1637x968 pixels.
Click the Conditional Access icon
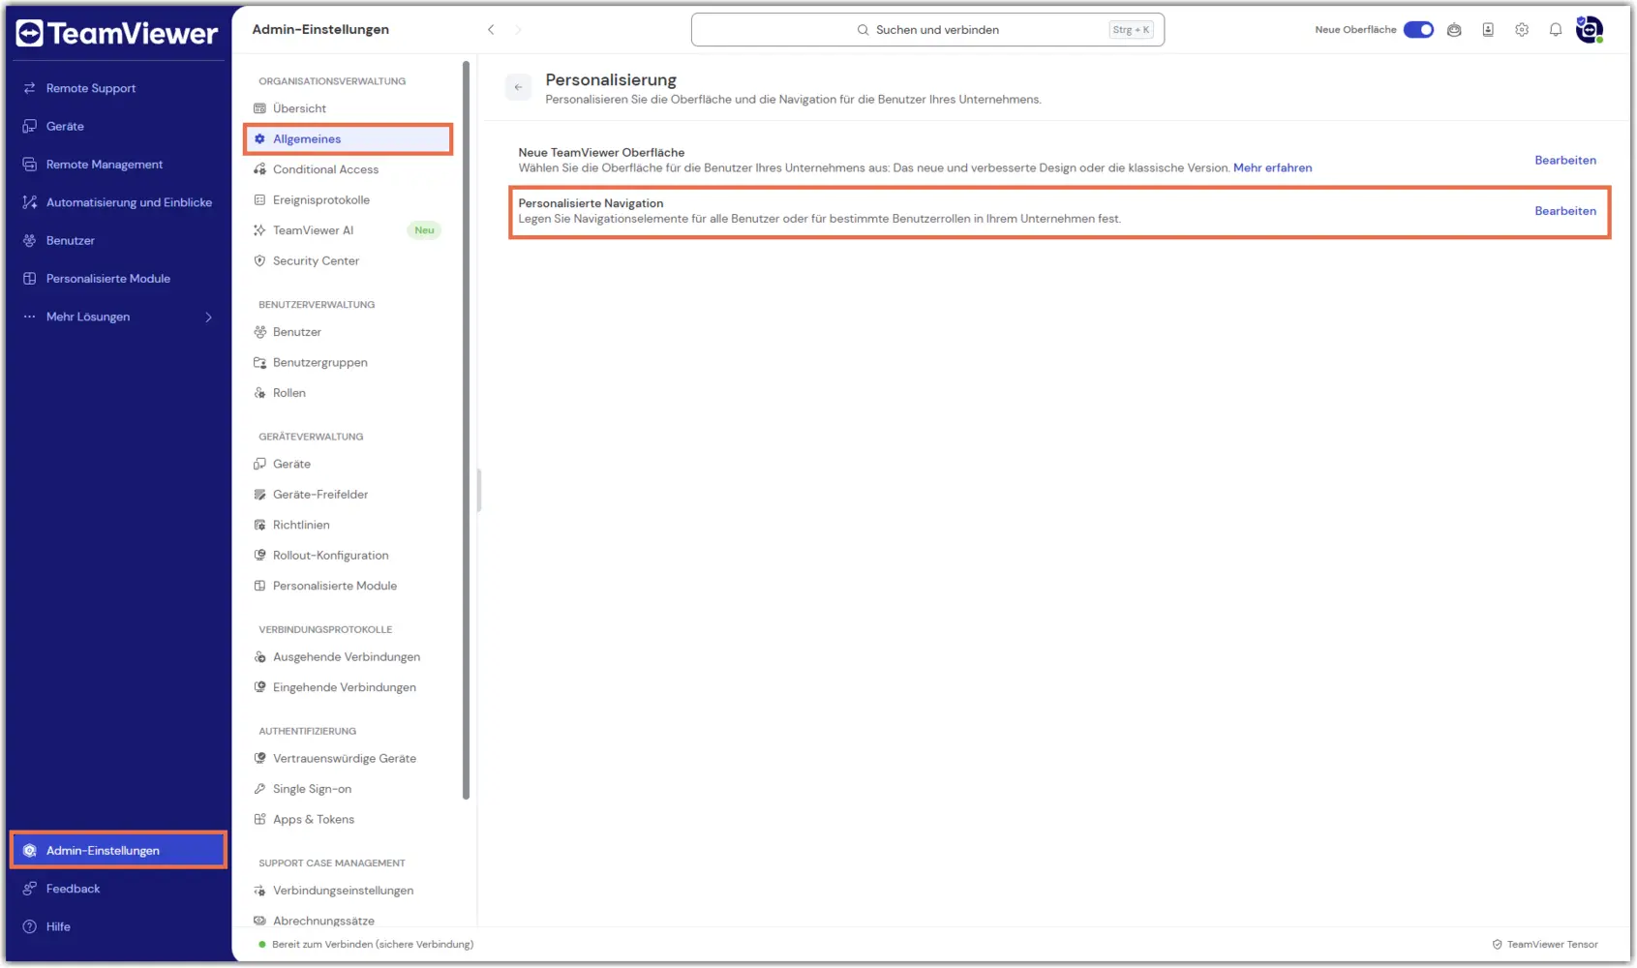point(259,169)
